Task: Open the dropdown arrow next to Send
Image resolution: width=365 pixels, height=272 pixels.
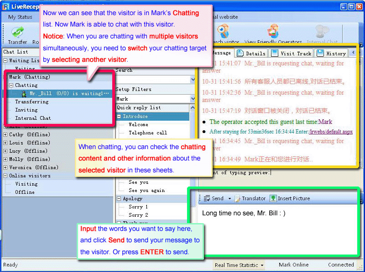Action: 230,199
